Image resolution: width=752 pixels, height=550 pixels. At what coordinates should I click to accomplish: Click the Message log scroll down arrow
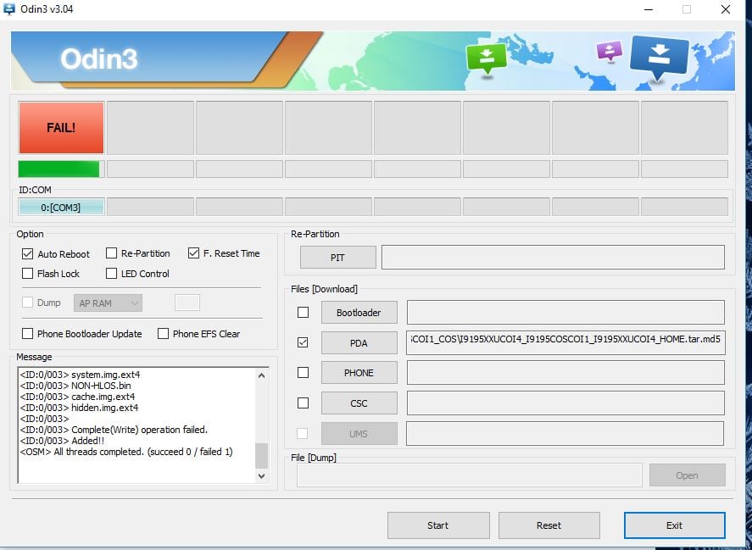point(261,475)
